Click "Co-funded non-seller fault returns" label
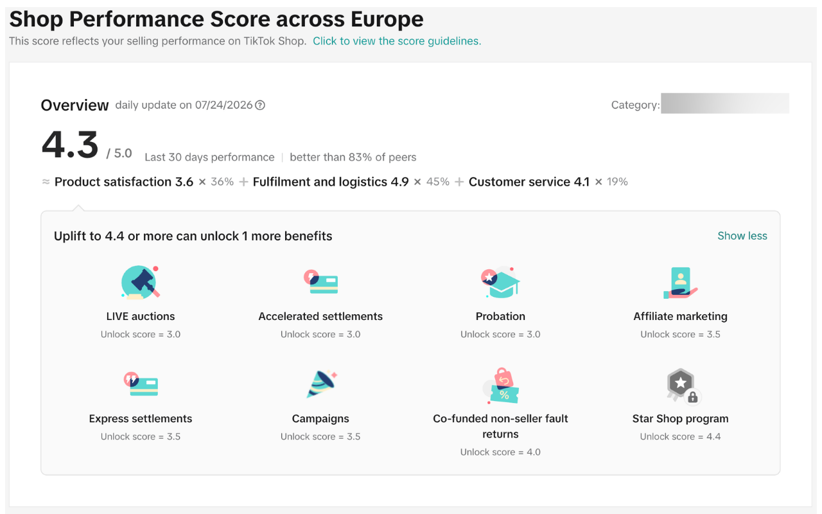 [500, 426]
